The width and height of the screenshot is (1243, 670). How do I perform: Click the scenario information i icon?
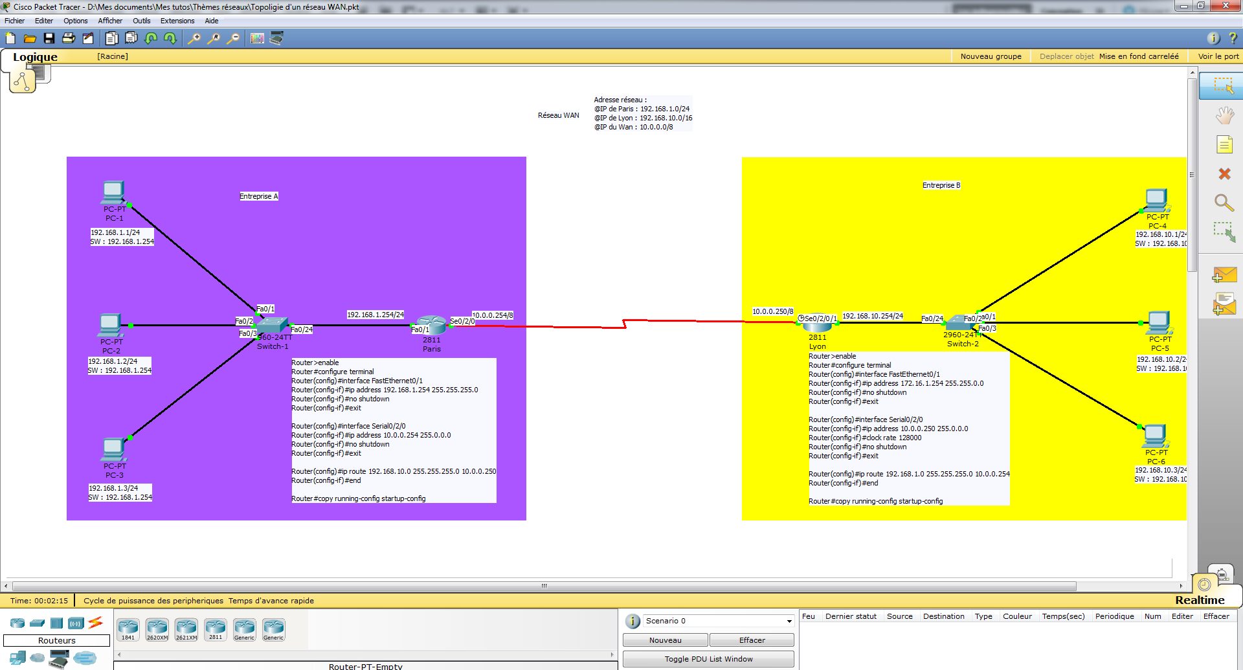633,621
